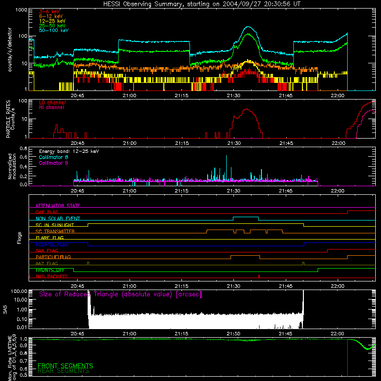
Task: Click the "Size of Reduced Triangle" caption
Action: click(x=120, y=294)
